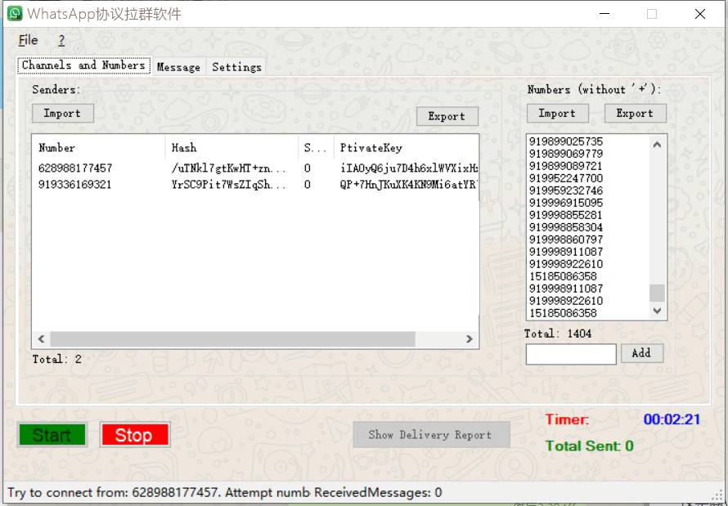Screen dimensions: 728x506
Task: Select number 919899089721 in the list
Action: click(566, 166)
